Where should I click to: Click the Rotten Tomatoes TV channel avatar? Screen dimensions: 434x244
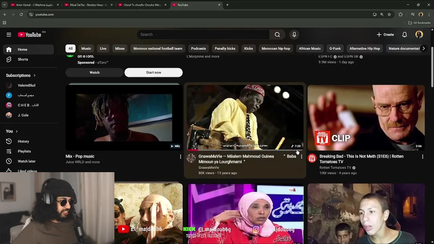click(312, 158)
